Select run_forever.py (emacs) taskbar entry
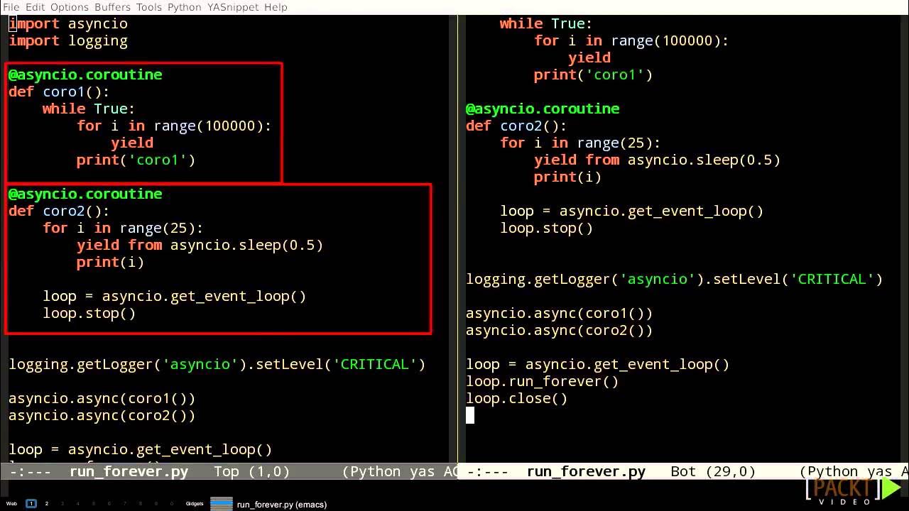The height and width of the screenshot is (511, 909). [x=281, y=504]
